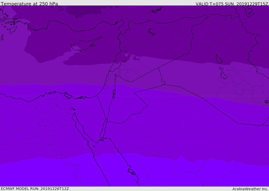Click the 'Temperature at 250 hPa' title text
The image size is (269, 191).
tap(29, 4)
